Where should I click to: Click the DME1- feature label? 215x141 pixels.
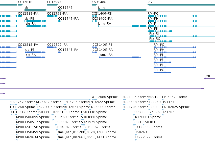click(x=209, y=76)
